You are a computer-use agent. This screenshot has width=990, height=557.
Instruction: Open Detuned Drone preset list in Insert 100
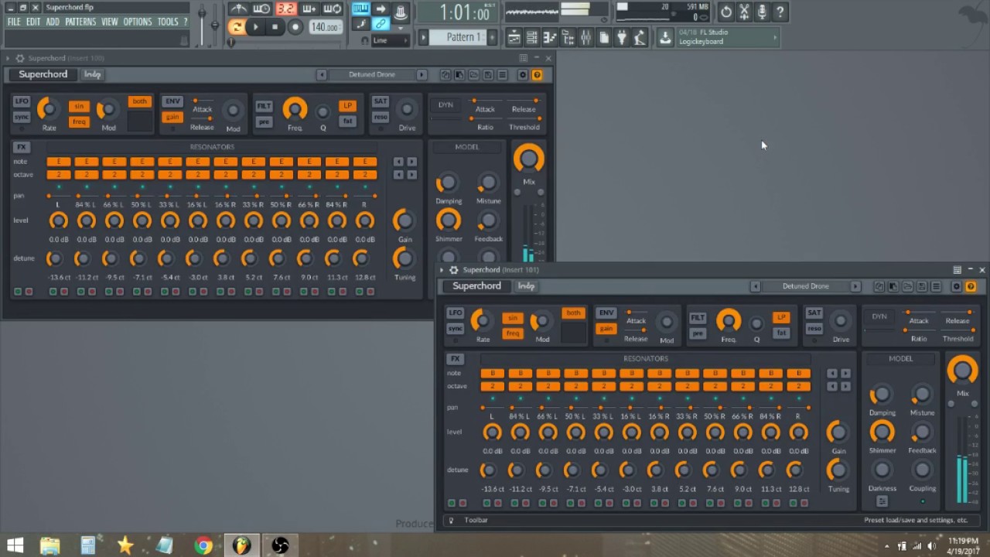point(372,75)
